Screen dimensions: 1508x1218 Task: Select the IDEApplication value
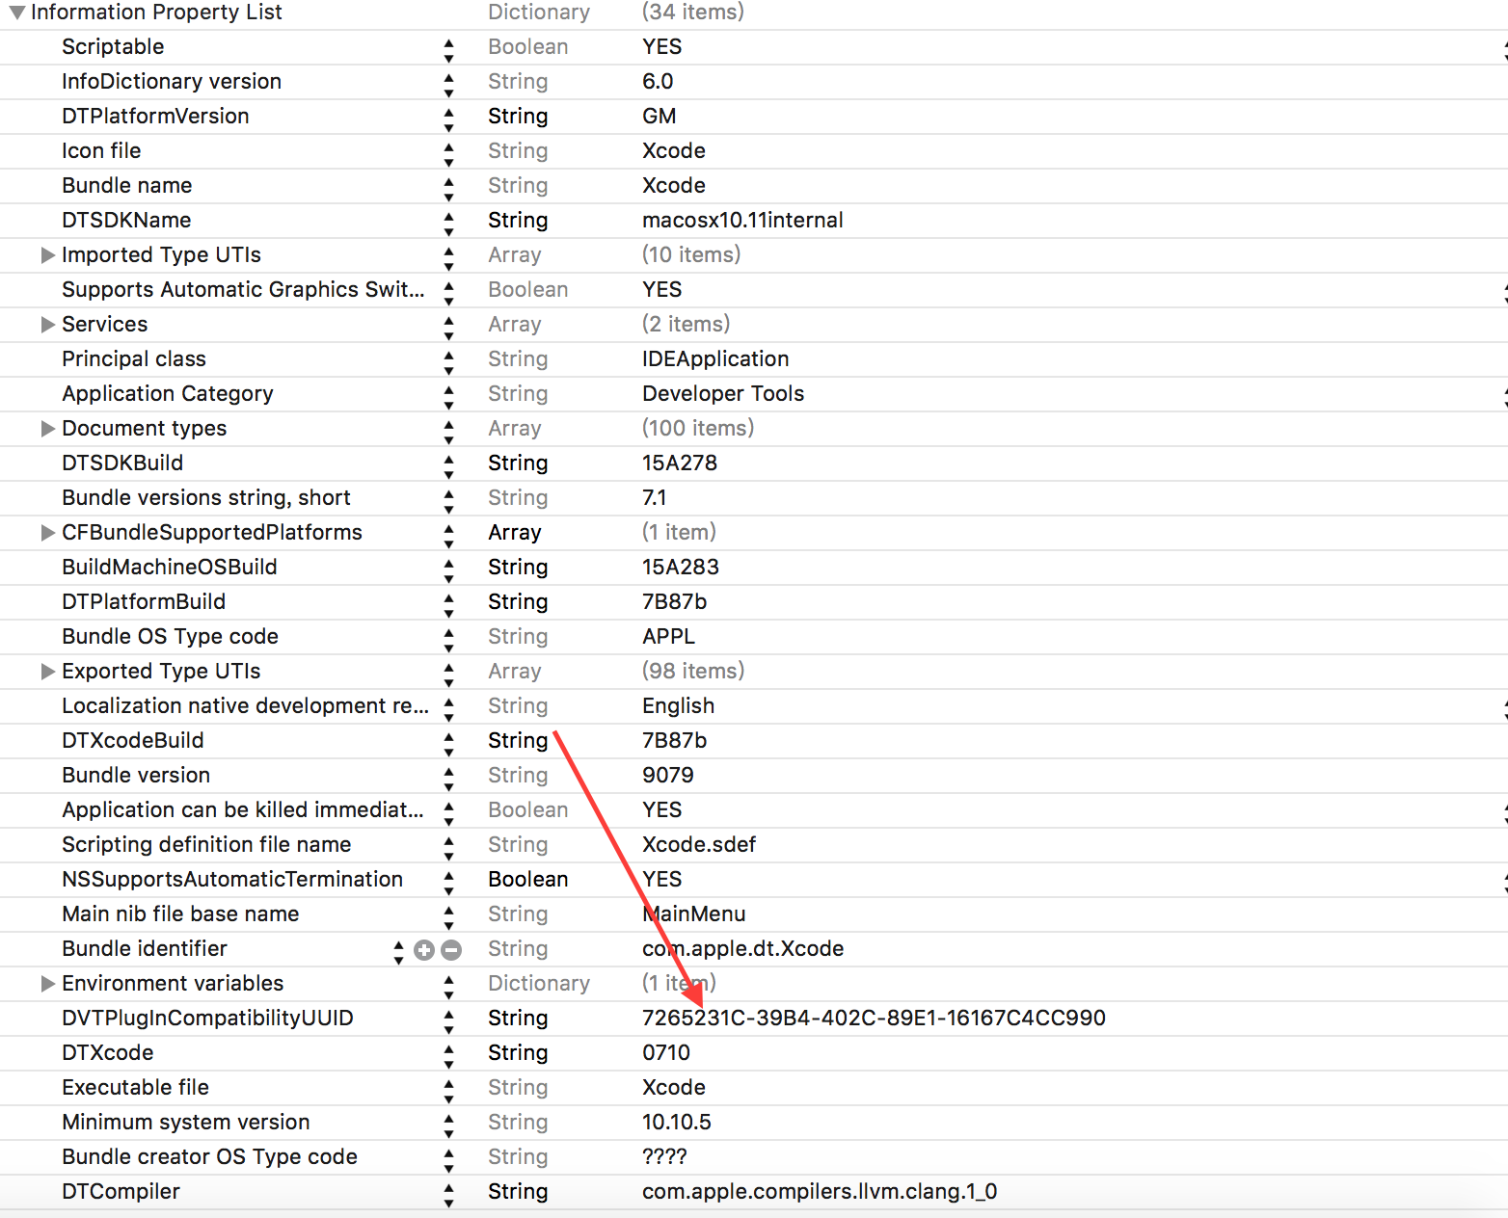pyautogui.click(x=715, y=359)
